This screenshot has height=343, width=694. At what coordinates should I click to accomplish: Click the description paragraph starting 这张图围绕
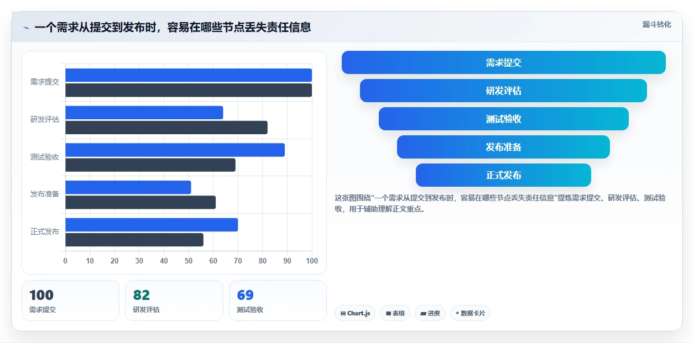pos(500,203)
